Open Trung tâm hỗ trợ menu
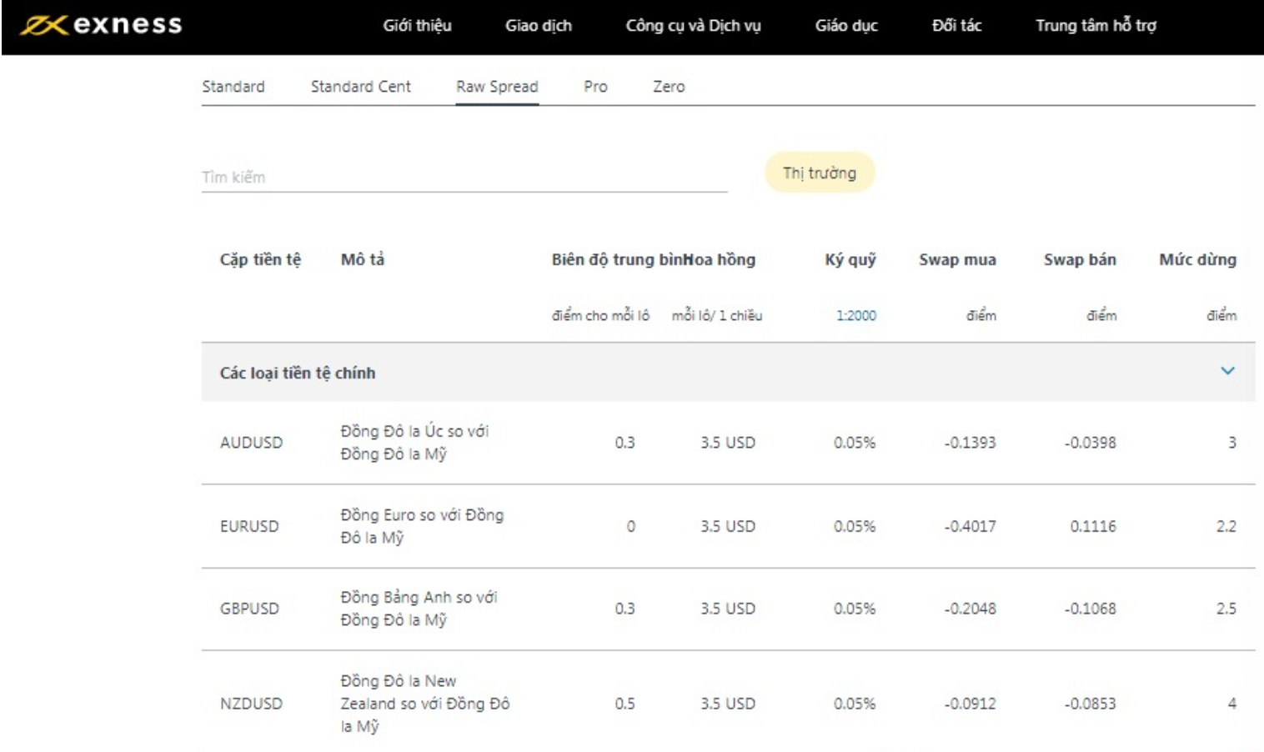 click(1096, 26)
